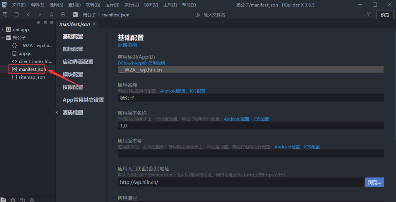Open Android配置 link under 应用版本号
Image resolution: width=396 pixels, height=202 pixels.
point(287,147)
